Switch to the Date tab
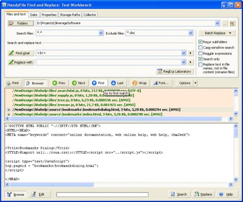 pyautogui.click(x=34, y=15)
